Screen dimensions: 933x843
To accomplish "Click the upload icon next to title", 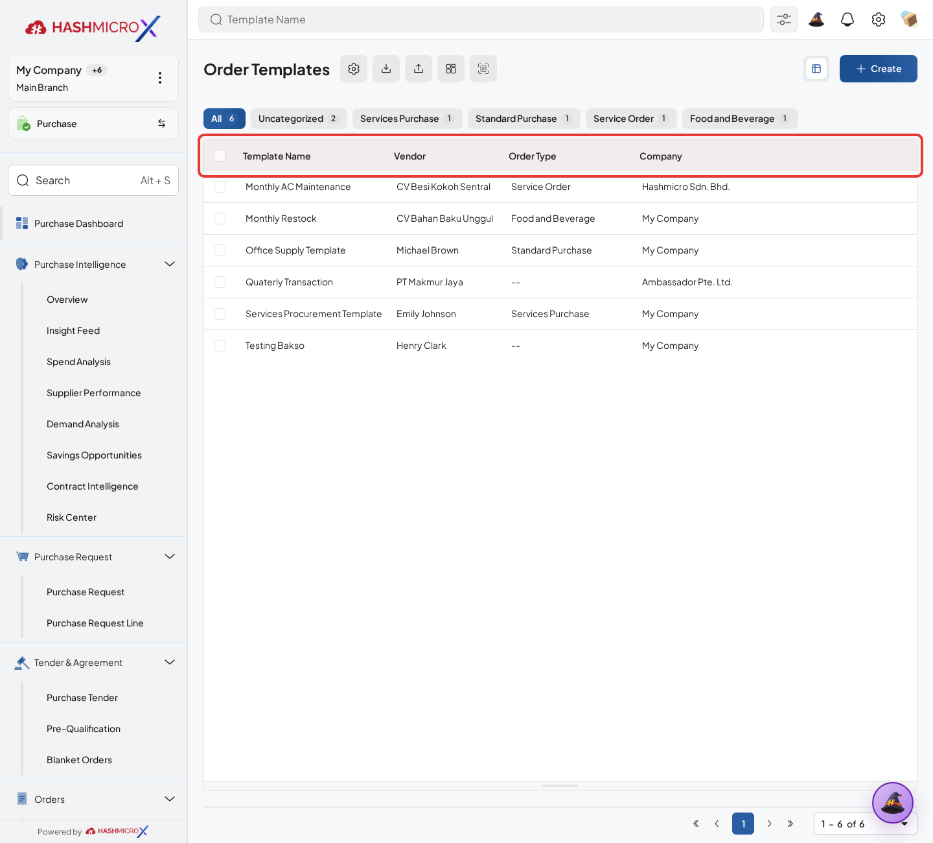I will (x=419, y=69).
